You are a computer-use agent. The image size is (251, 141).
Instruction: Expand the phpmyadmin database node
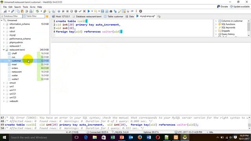click(x=4, y=42)
